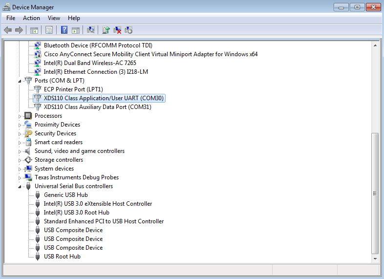Open the Action menu
Image resolution: width=384 pixels, height=279 pixels.
(31, 18)
